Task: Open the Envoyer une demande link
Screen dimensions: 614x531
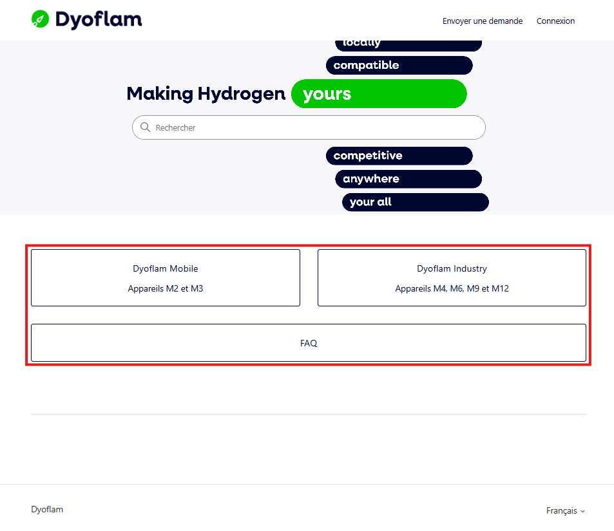Action: pyautogui.click(x=483, y=21)
